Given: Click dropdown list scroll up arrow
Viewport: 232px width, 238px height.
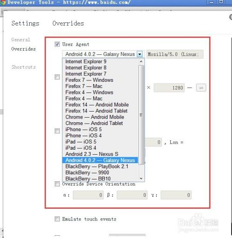Looking at the screenshot, I should [141, 61].
